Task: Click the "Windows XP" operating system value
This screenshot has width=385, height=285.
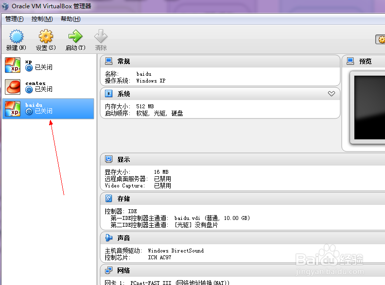Action: pos(151,81)
